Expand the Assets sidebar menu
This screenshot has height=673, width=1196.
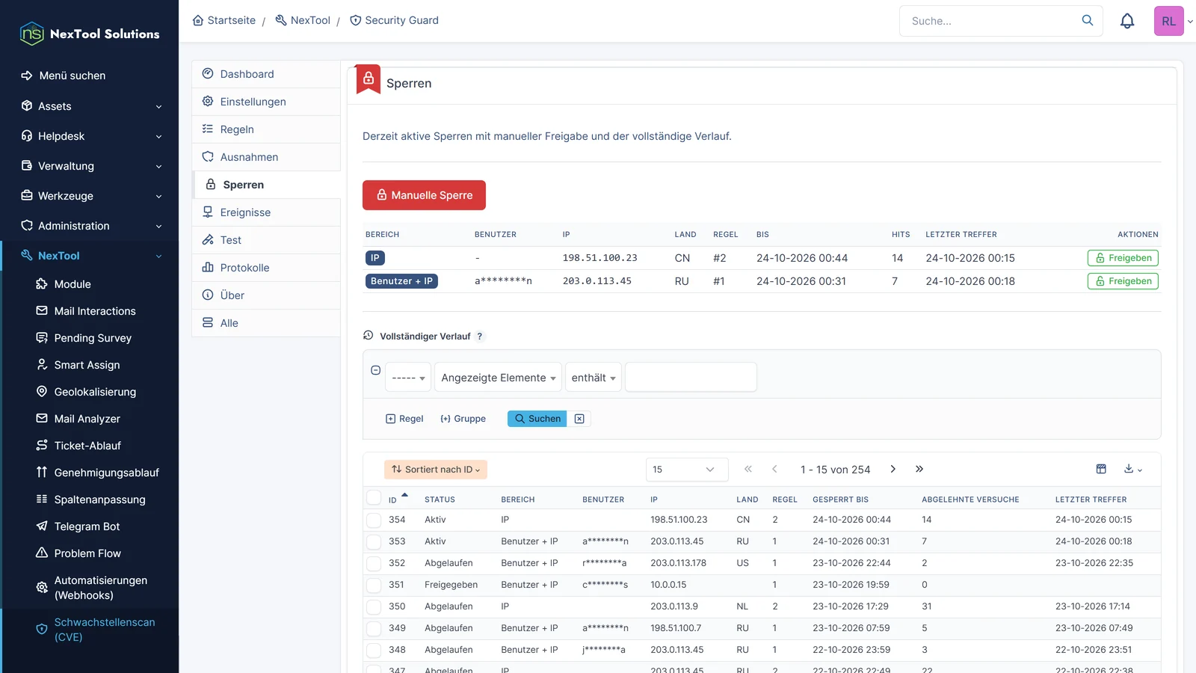point(90,106)
